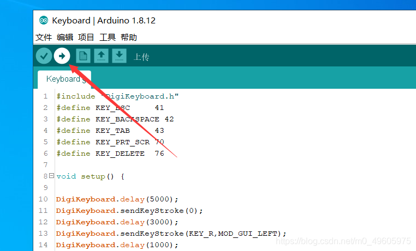Image resolution: width=416 pixels, height=251 pixels.
Task: Open the 工具 menu
Action: tap(108, 37)
